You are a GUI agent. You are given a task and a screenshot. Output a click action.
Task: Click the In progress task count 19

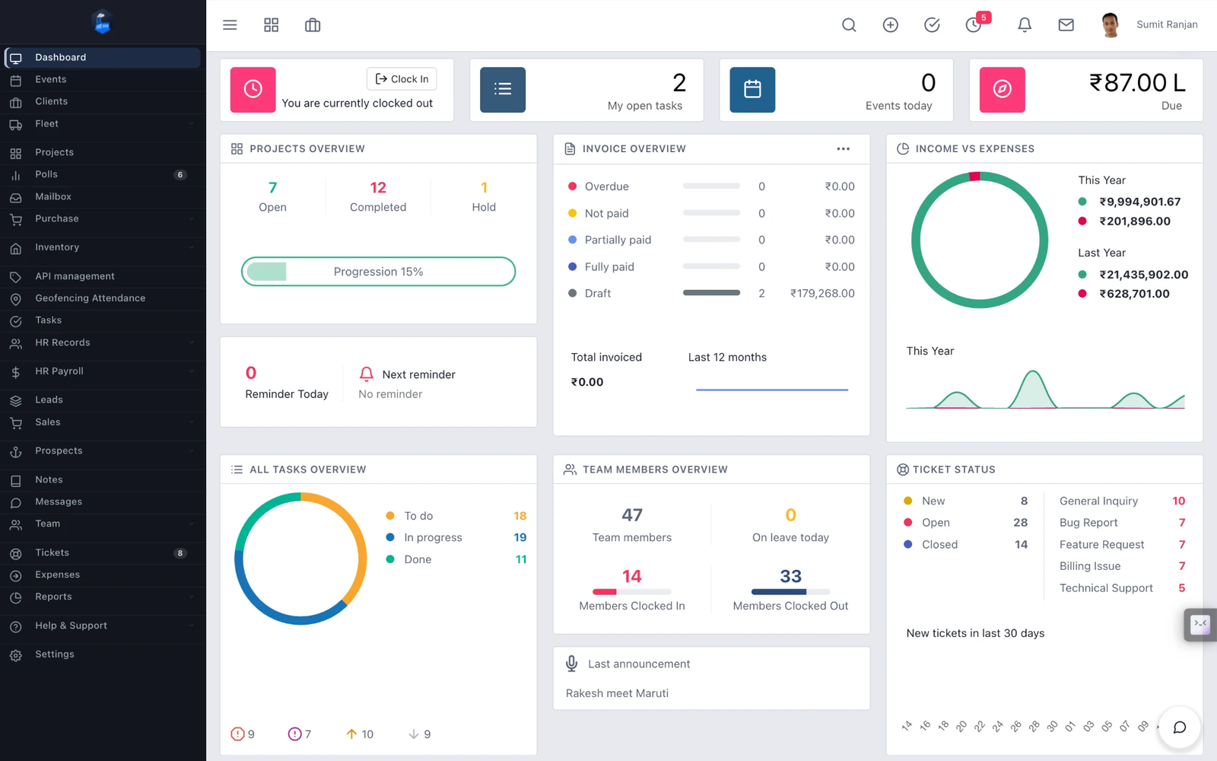(520, 537)
